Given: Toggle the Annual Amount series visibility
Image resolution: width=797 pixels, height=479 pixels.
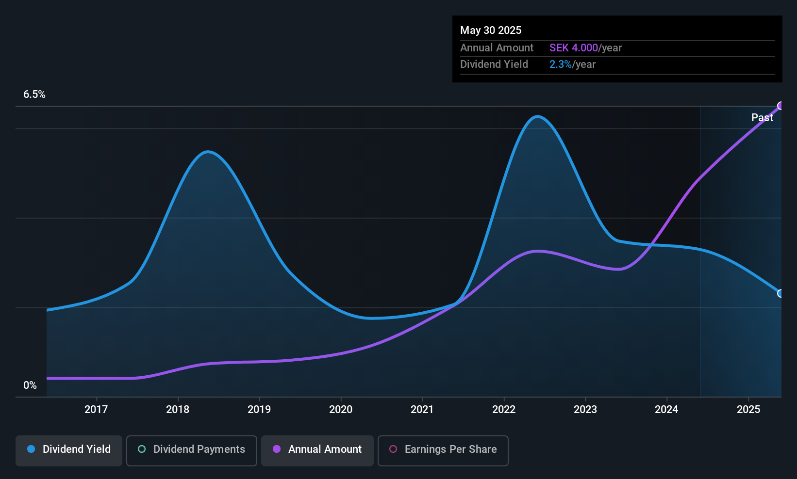Looking at the screenshot, I should [x=317, y=449].
